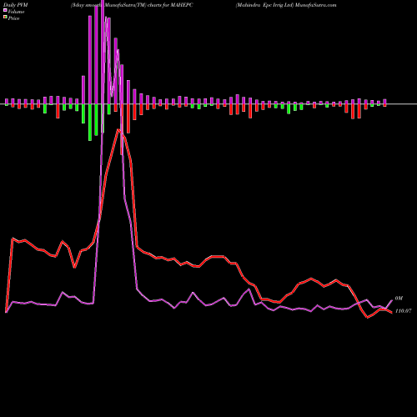Image resolution: width=417 pixels, height=417 pixels.
Task: Click the longest green bar below the baseline
Action: point(90,123)
